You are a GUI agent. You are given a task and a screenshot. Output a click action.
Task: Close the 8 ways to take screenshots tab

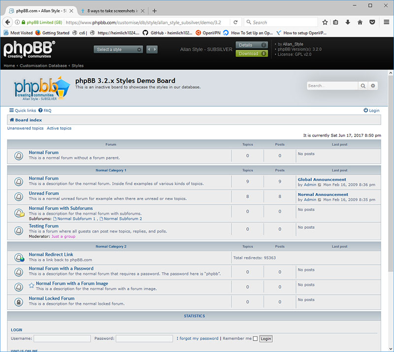[x=142, y=11]
